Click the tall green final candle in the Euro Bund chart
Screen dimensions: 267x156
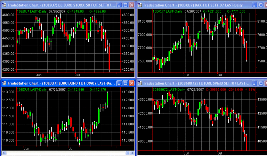tap(107, 99)
